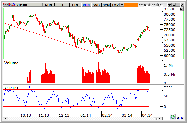This screenshot has height=123, width=187.
Task: Toggle the LIN linear scale option
Action: click(75, 5)
